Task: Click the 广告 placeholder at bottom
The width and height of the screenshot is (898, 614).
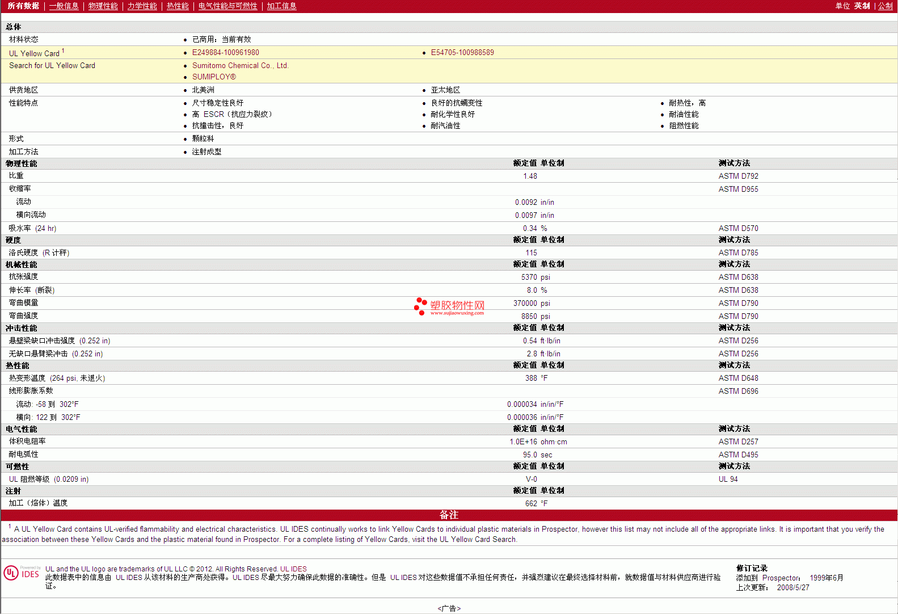Action: pyautogui.click(x=449, y=608)
